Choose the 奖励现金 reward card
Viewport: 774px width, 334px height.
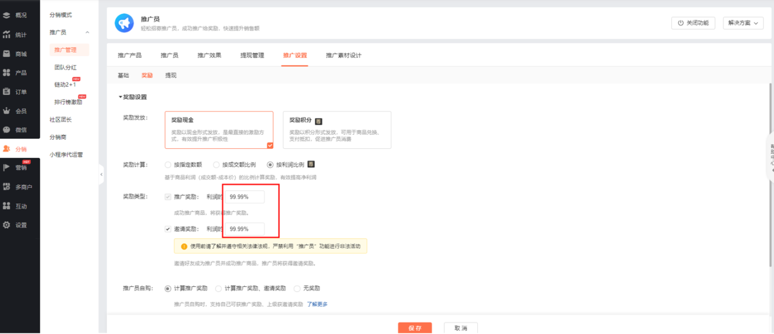(219, 130)
